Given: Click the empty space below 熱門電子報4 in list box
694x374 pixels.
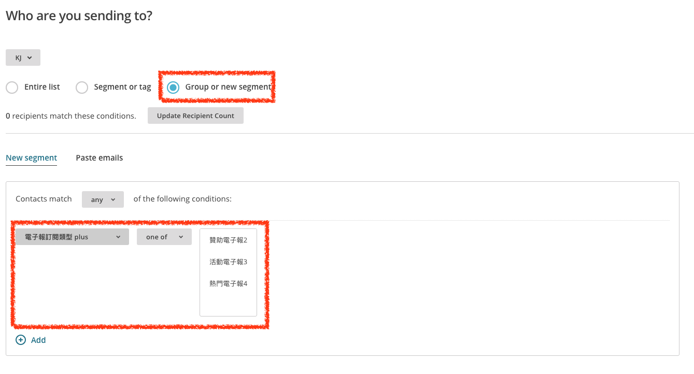Looking at the screenshot, I should 228,304.
